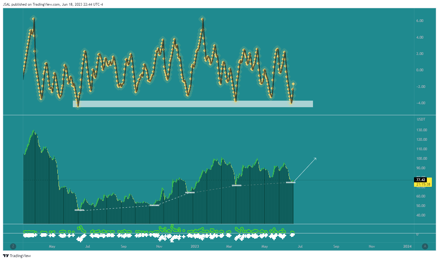Image resolution: width=439 pixels, height=261 pixels.
Task: Click the countdown timer 21:15:38
Action: pos(423,184)
